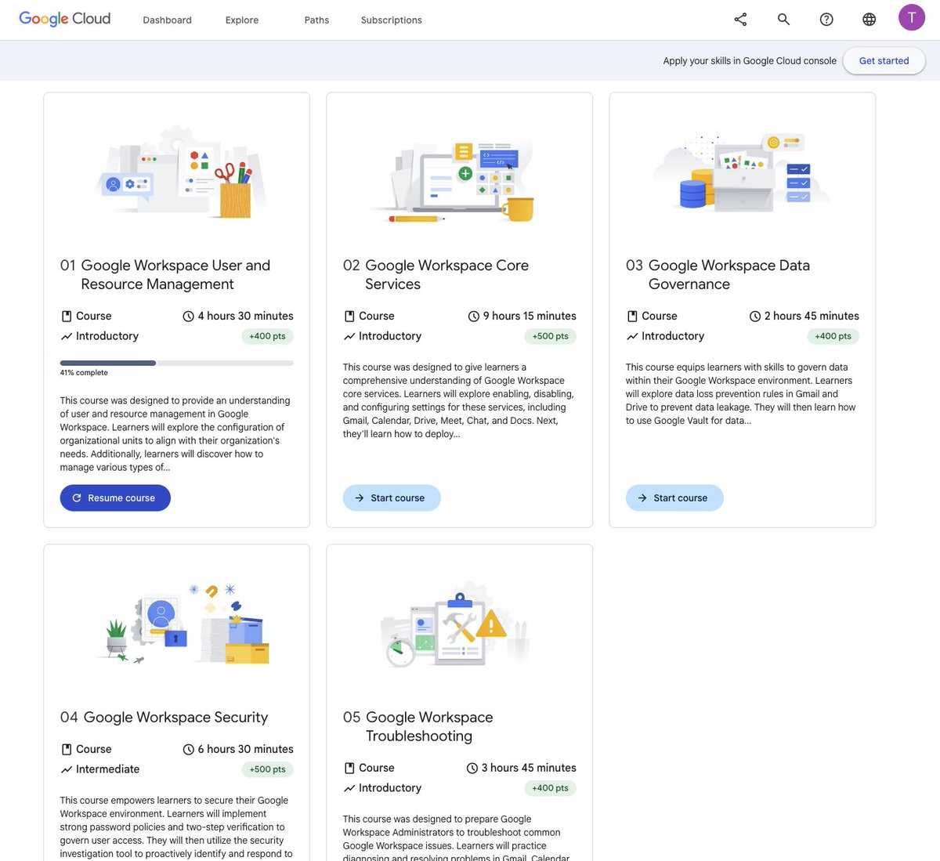
Task: Click the Troubleshooting course illustration
Action: [x=456, y=624]
